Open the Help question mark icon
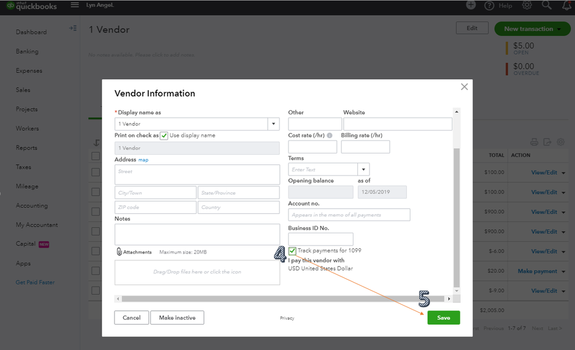575x350 pixels. [489, 6]
